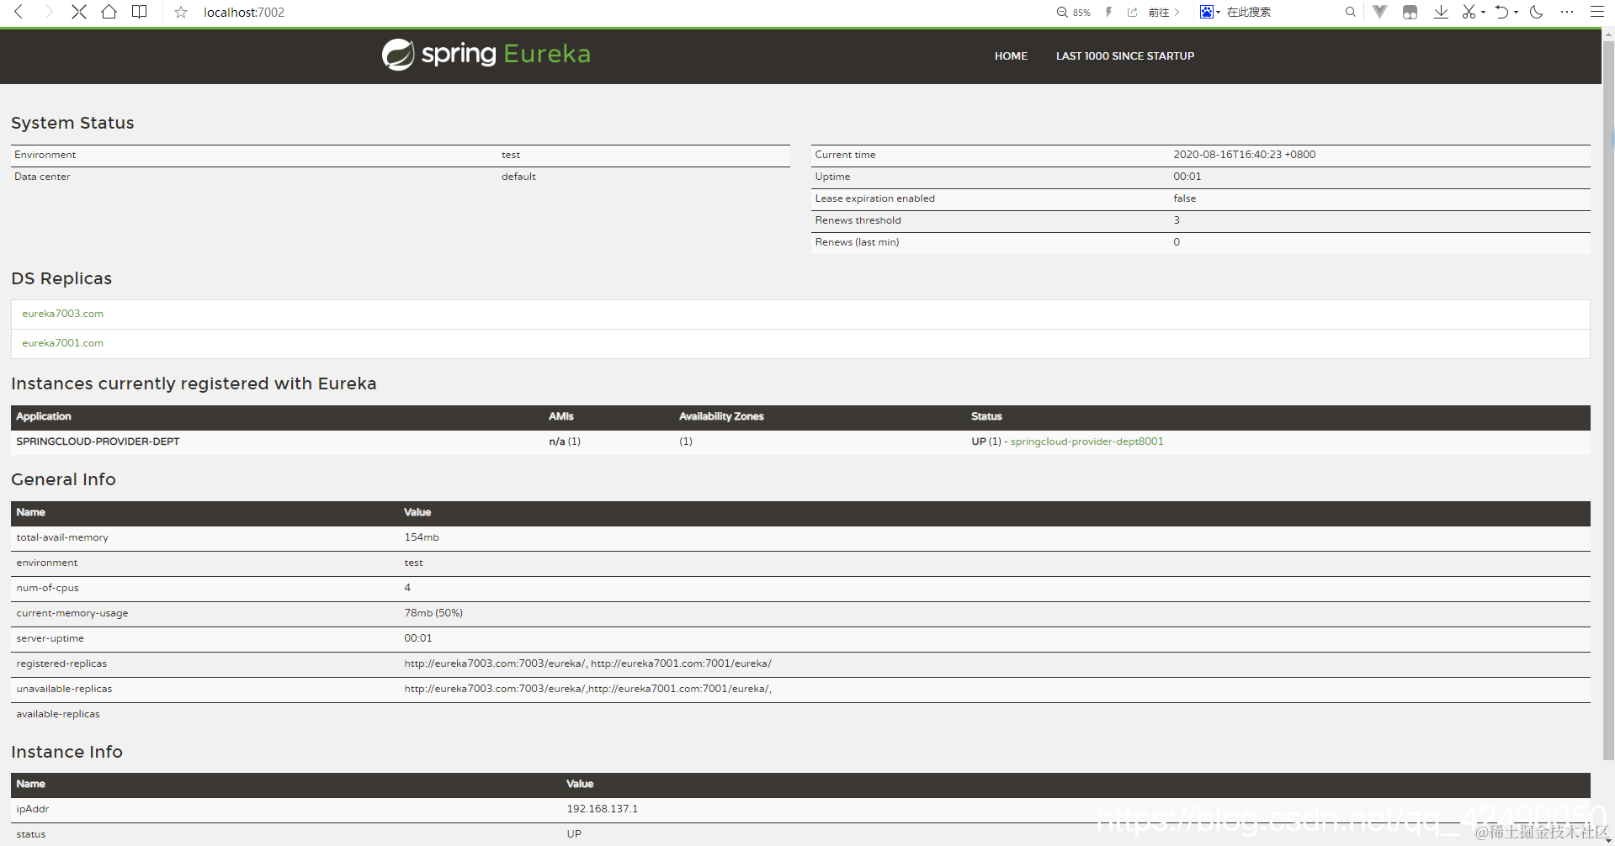Screen dimensions: 1615x846
Task: Click the unavailable-replicas URL value
Action: [587, 689]
